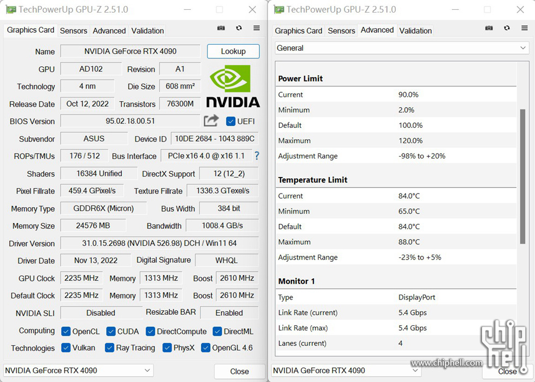535x382 pixels.
Task: Open the General section dropdown
Action: tap(524, 48)
